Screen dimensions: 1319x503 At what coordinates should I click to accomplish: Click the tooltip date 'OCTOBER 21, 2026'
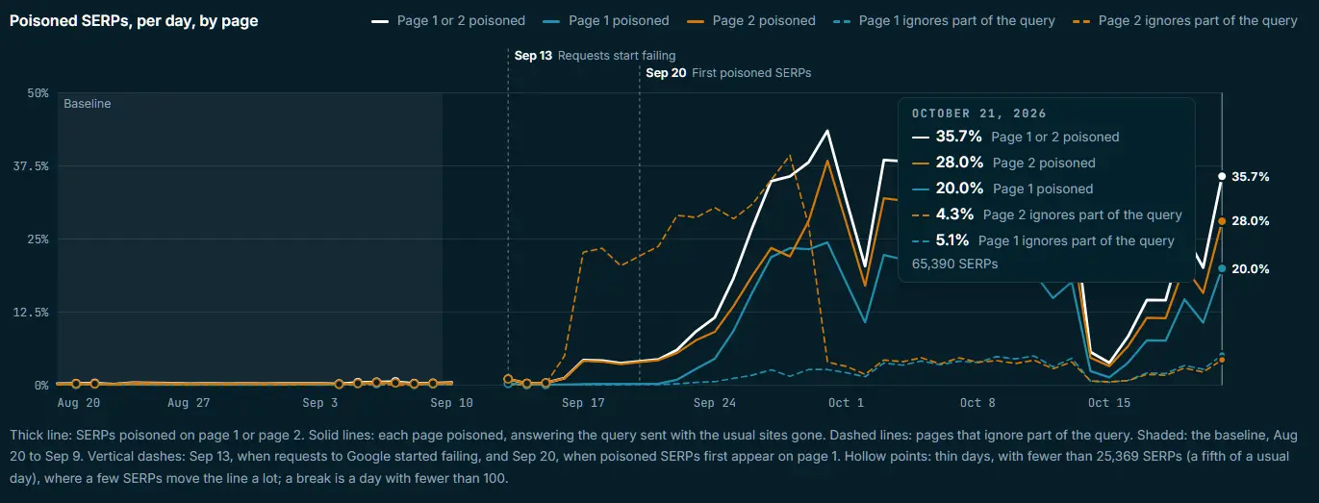978,113
